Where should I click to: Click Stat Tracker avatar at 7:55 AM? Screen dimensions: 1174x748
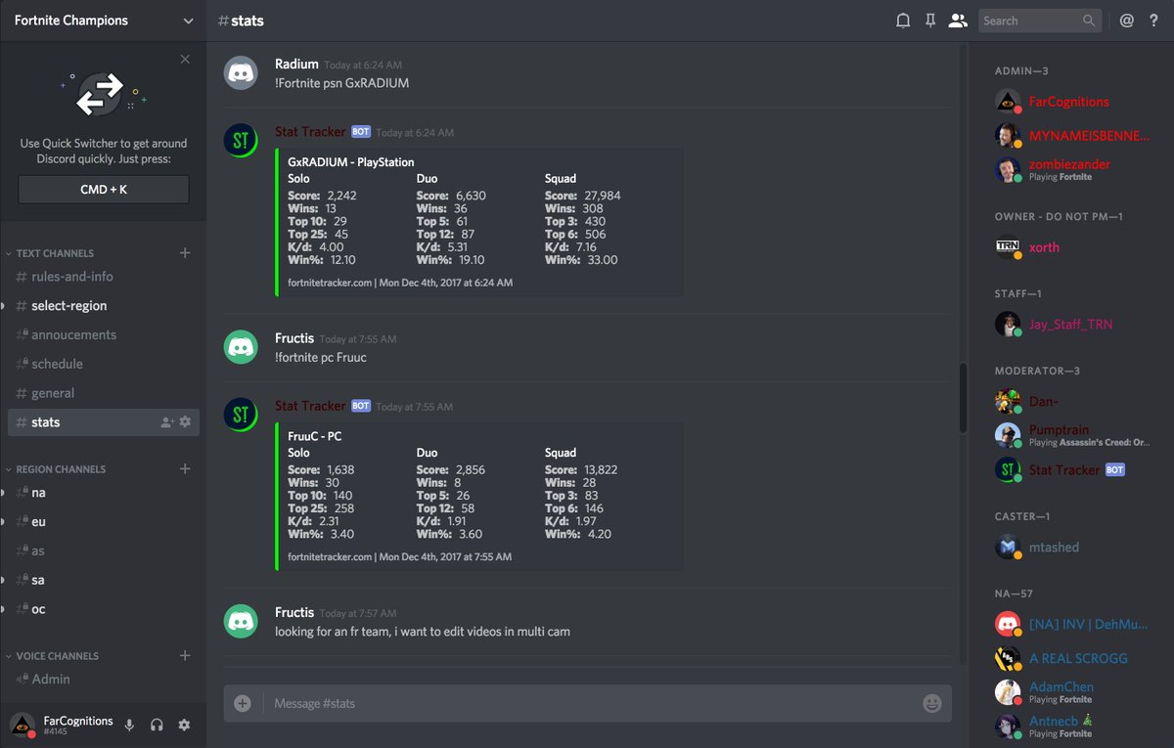[x=241, y=415]
